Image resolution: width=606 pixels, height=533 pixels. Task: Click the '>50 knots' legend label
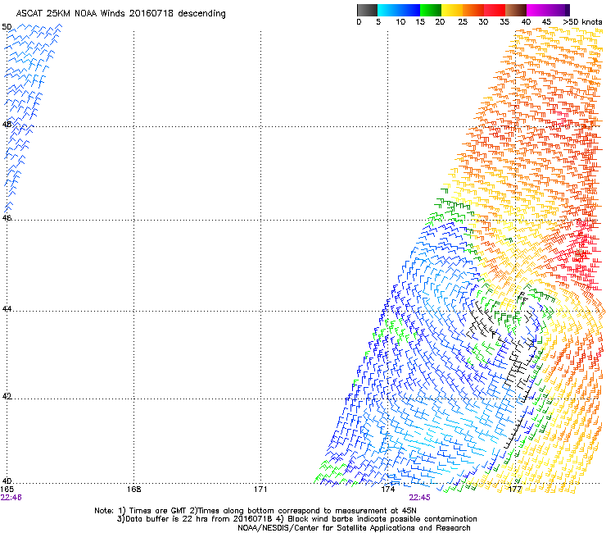coord(582,22)
